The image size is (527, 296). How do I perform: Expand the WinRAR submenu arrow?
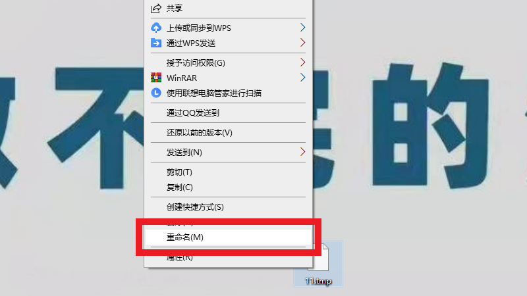click(x=302, y=78)
